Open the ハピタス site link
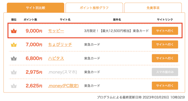The image size is (188, 101). point(56,58)
